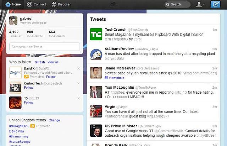The height and width of the screenshot is (146, 227).
Task: Follow the 13 @fx_13 account
Action: pos(29,103)
